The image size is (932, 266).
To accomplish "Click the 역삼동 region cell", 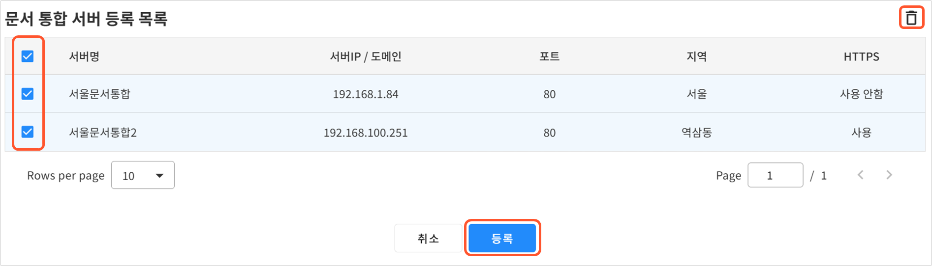I will point(696,133).
